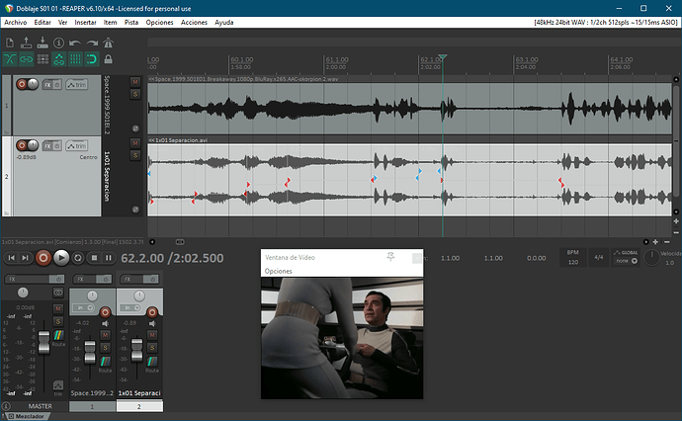Open the Ayuda menu
Image resolution: width=682 pixels, height=421 pixels.
coord(224,22)
